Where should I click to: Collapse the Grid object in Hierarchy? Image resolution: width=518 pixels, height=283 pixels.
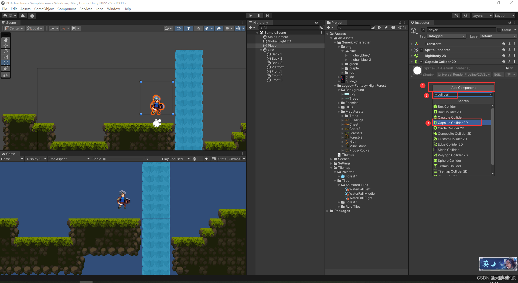(261, 50)
